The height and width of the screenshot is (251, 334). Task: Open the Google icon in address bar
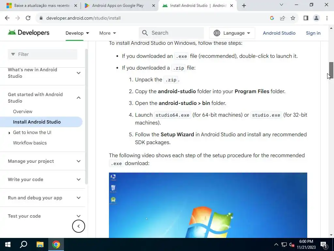[x=272, y=18]
